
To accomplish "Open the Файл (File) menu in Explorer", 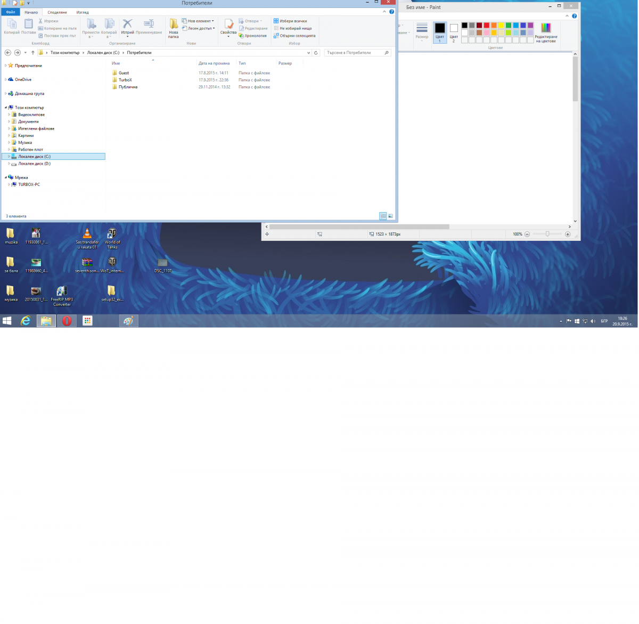I will click(11, 12).
